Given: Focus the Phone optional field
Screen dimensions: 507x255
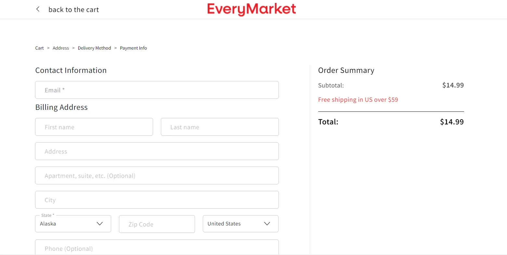Looking at the screenshot, I should pos(157,247).
